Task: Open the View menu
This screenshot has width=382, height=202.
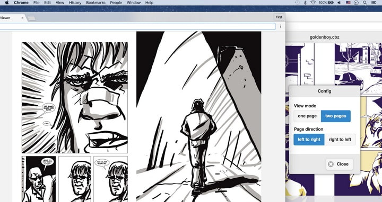Action: click(x=59, y=3)
